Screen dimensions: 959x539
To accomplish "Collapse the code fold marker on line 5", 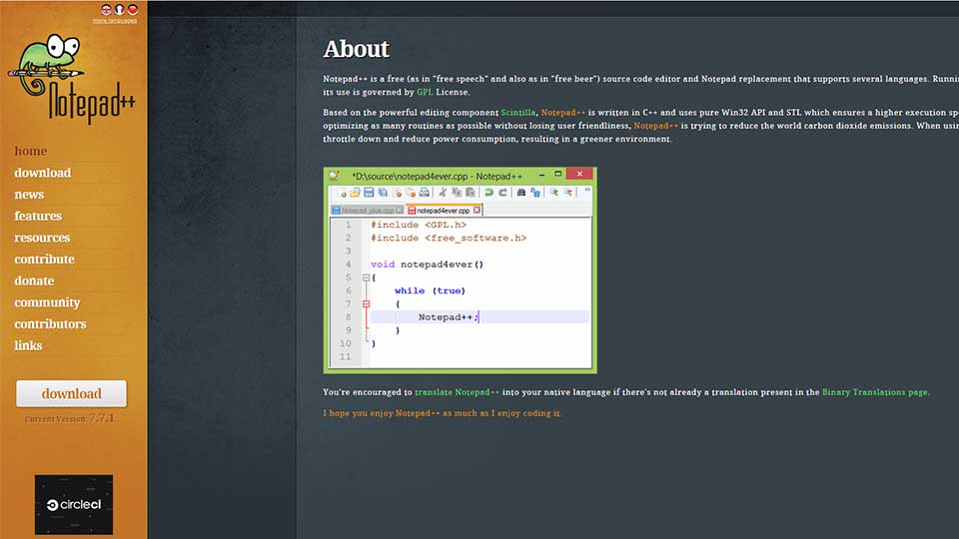I will pos(366,277).
